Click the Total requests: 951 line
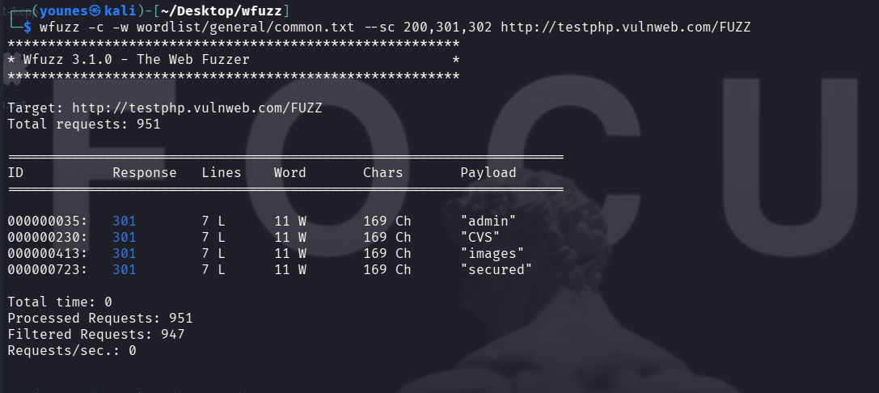Image resolution: width=879 pixels, height=393 pixels. 84,125
